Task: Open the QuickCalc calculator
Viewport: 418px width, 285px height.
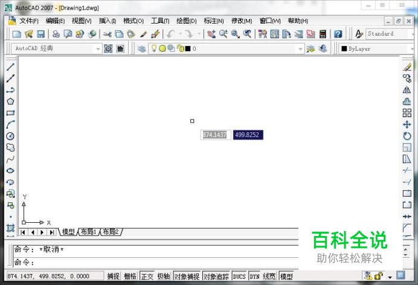Action: click(x=323, y=34)
